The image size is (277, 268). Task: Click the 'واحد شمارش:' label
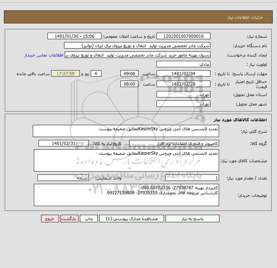[x=108, y=178]
